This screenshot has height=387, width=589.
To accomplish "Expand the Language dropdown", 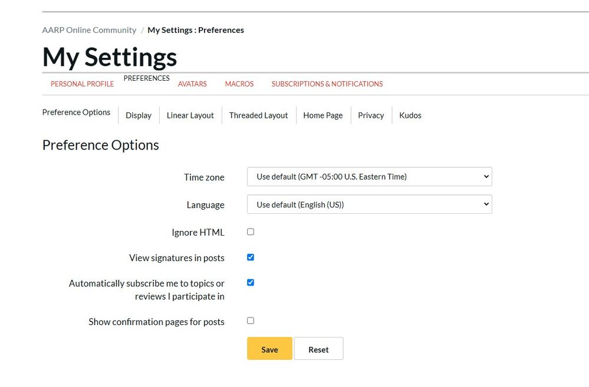I will click(x=369, y=204).
